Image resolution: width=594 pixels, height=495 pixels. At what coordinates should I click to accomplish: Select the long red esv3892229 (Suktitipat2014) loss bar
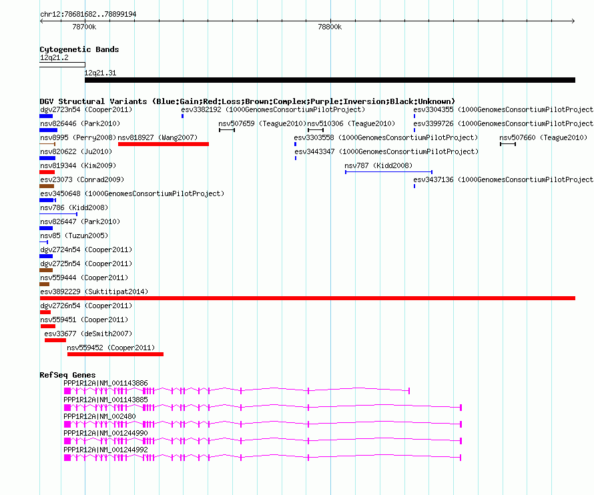(x=307, y=298)
